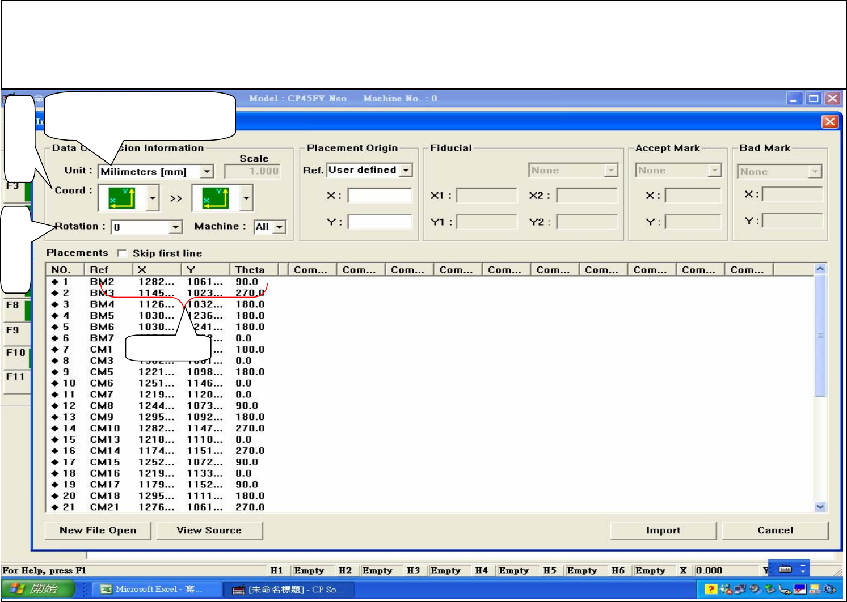847x602 pixels.
Task: Enable the Skip first line checkbox
Action: point(122,253)
